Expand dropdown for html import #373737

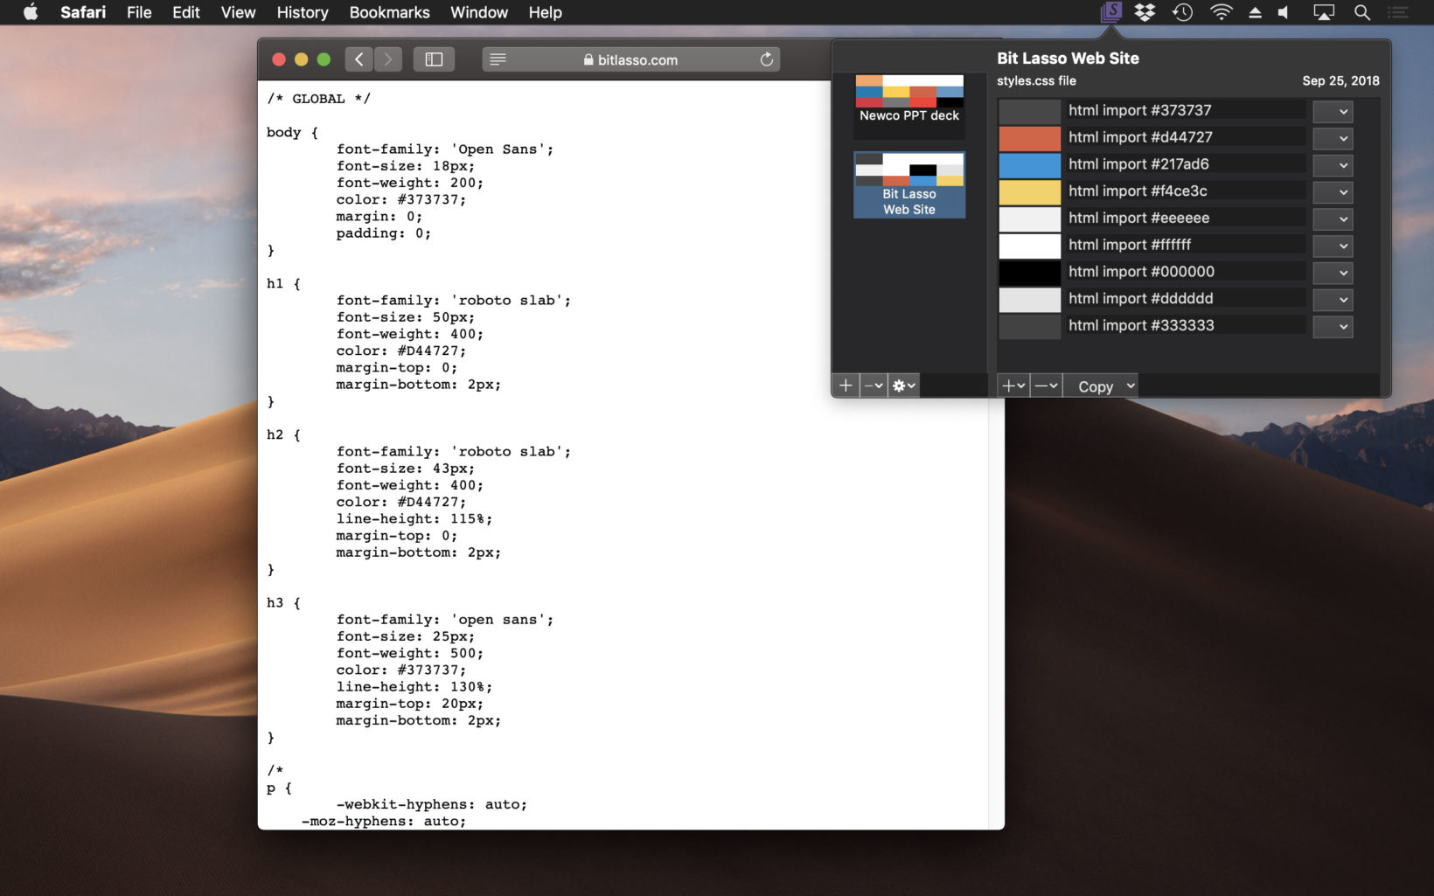click(x=1333, y=112)
